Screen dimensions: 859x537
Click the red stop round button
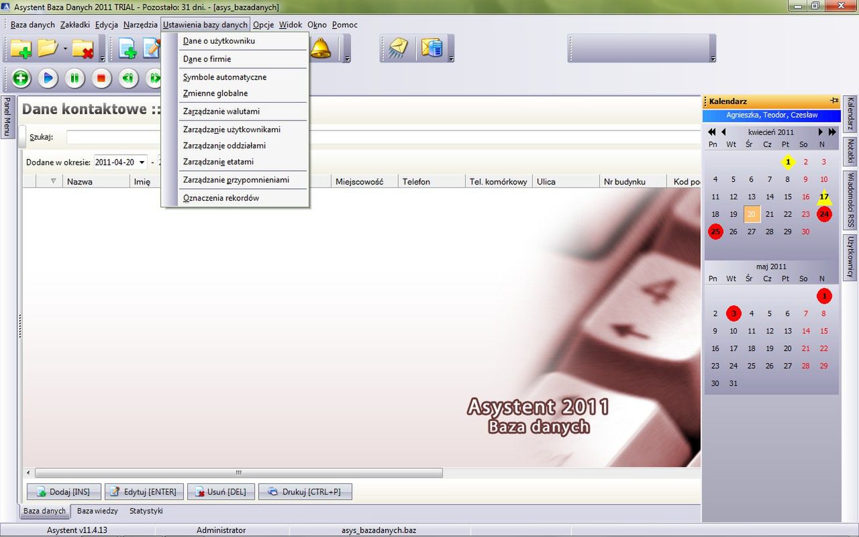click(101, 78)
